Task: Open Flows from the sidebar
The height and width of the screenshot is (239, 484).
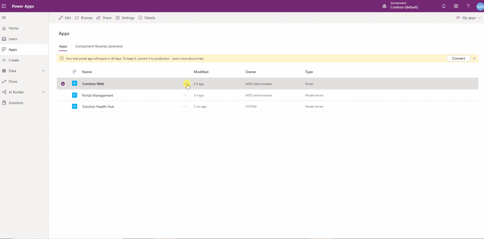Action: [13, 81]
